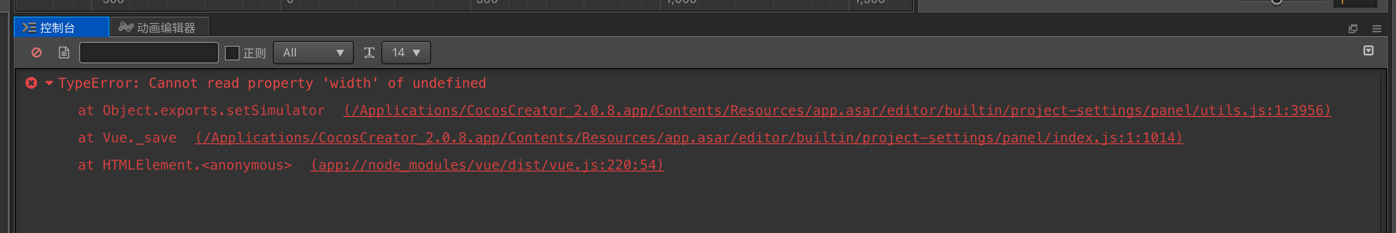This screenshot has width=1396, height=233.
Task: Open the utils.js:1:3956 source link
Action: coord(837,110)
